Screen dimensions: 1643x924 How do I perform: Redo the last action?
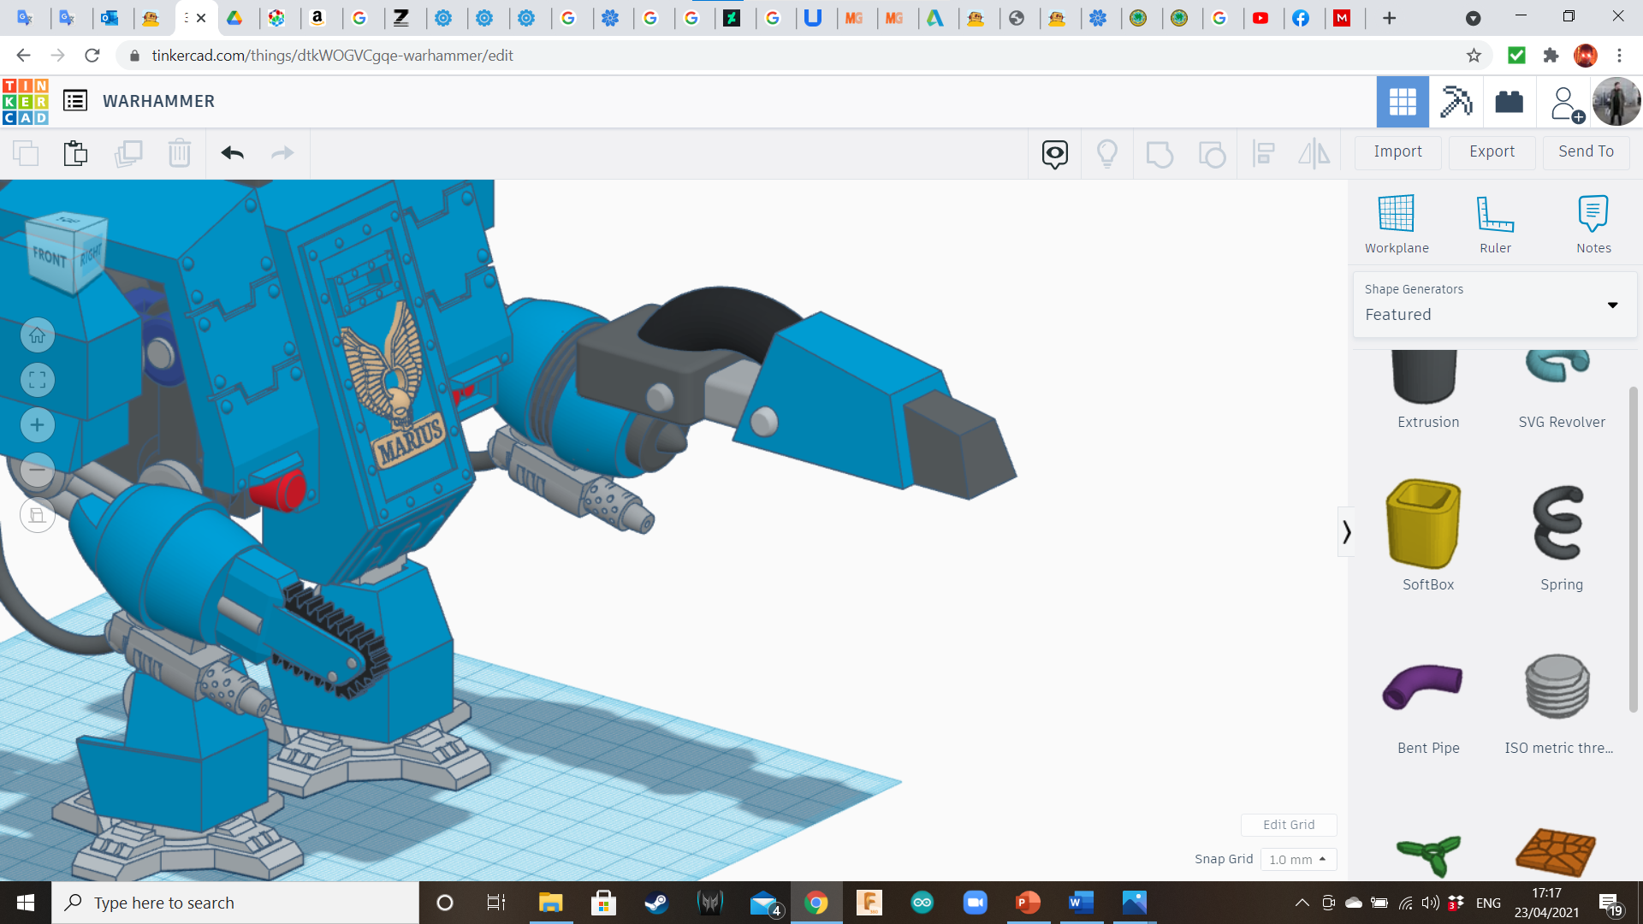(x=282, y=154)
